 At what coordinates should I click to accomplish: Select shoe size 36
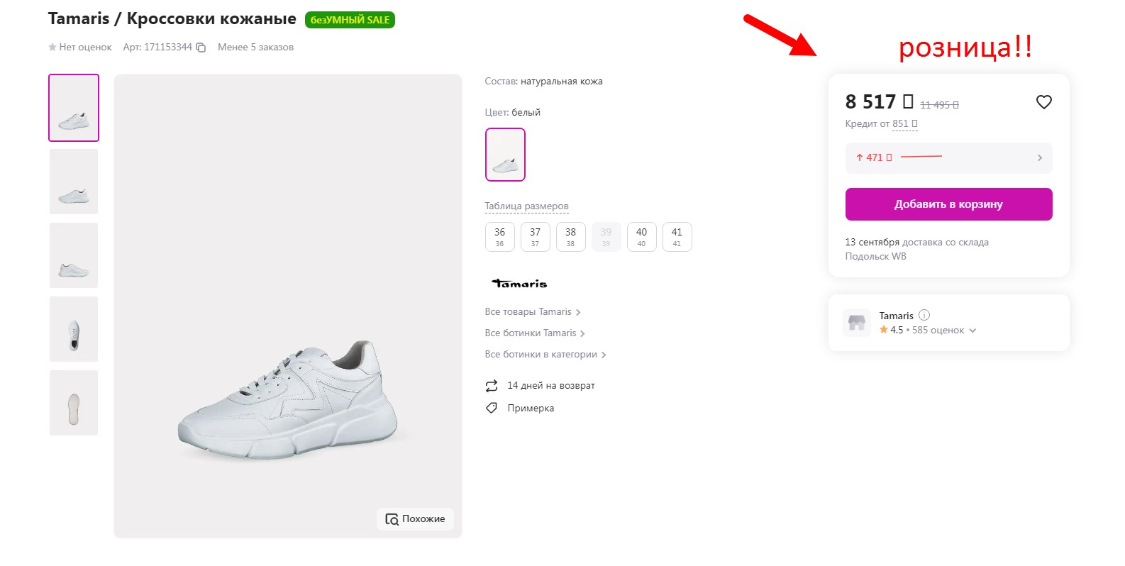(500, 237)
